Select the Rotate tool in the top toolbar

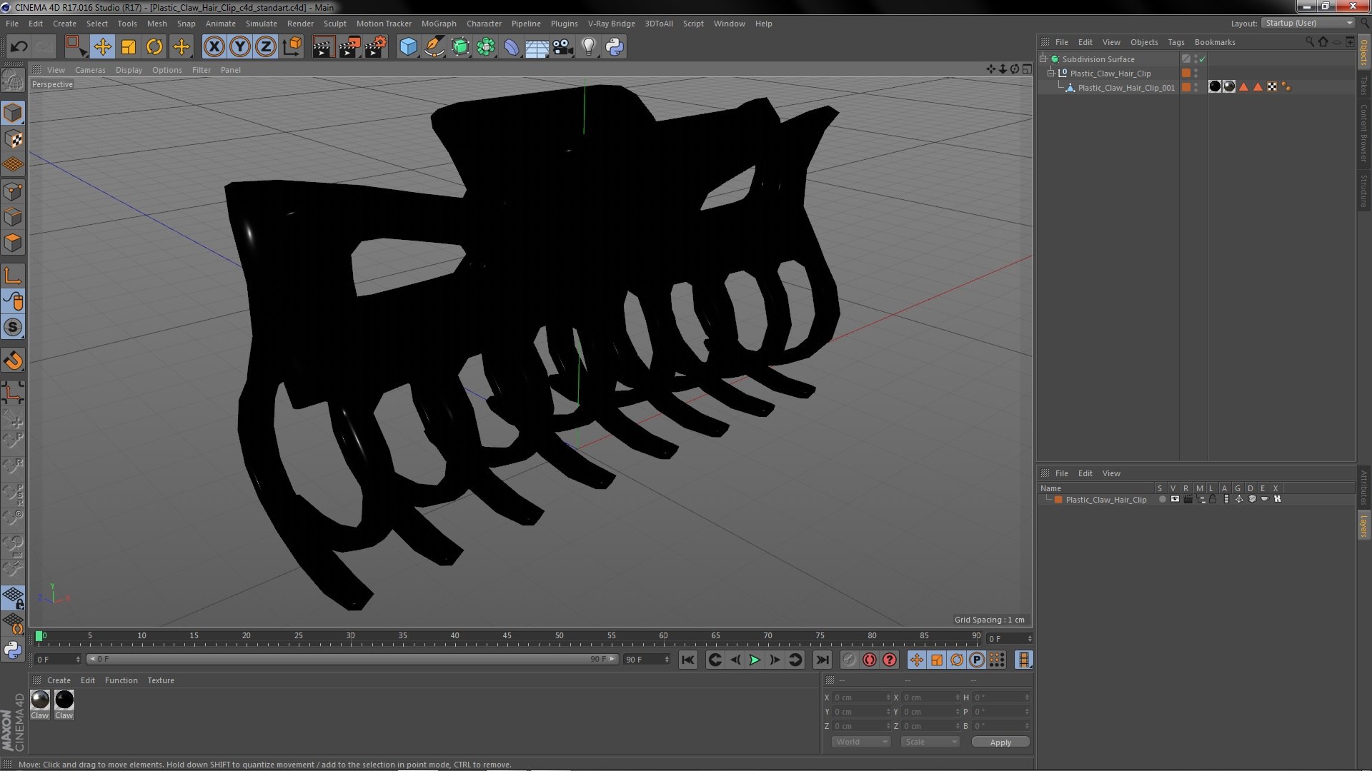click(x=154, y=47)
